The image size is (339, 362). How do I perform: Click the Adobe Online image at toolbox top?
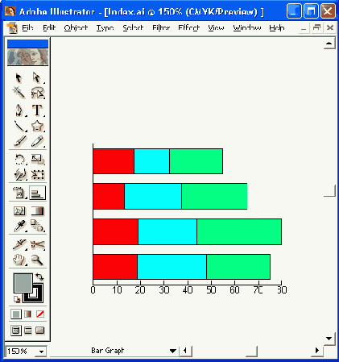pos(27,57)
